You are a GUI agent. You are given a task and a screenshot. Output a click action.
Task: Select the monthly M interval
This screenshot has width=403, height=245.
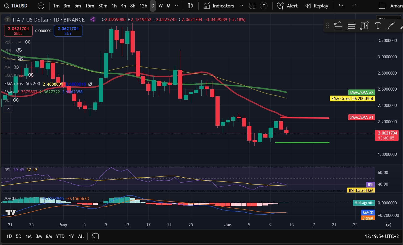(168, 6)
